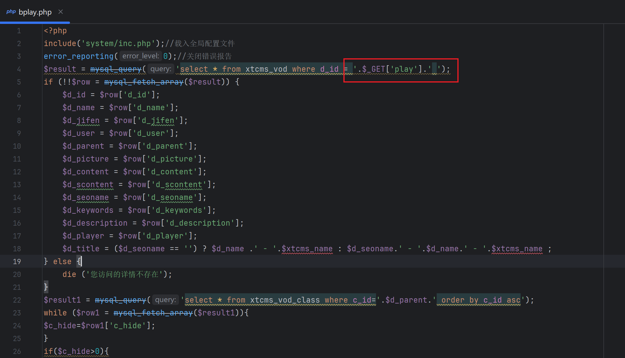Click 'd_name' key on line 7

click(x=151, y=108)
